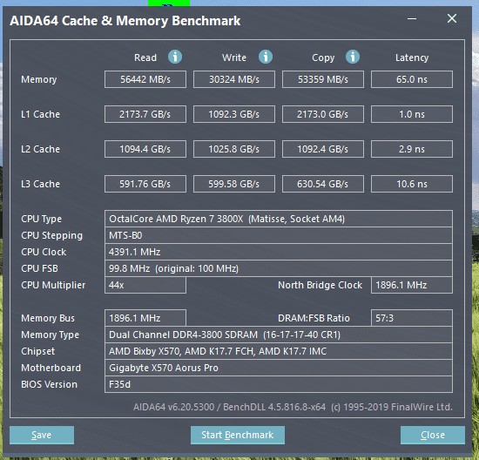Viewport: 479px width, 460px height.
Task: Select L1 Cache write 1092.3 GB/s
Action: 234,114
